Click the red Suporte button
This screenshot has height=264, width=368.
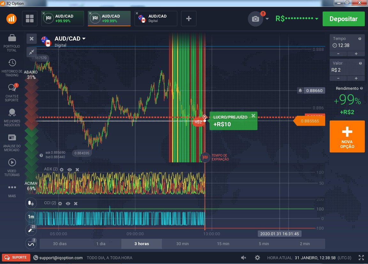(16, 257)
